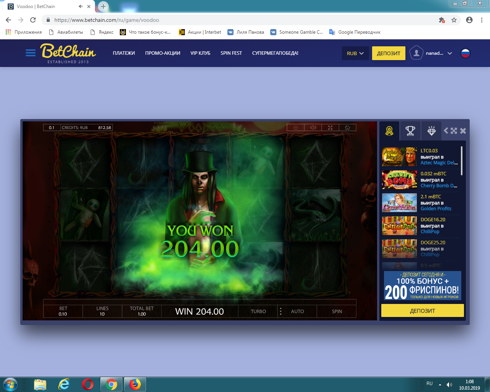Viewport: 490px width, 392px height.
Task: Follow the Cherry Bomb D... link
Action: [439, 186]
